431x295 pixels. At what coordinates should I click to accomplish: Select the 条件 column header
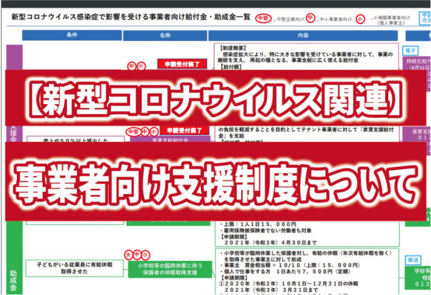(72, 35)
